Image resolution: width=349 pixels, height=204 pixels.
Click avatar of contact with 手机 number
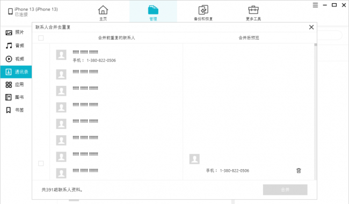tap(61, 55)
